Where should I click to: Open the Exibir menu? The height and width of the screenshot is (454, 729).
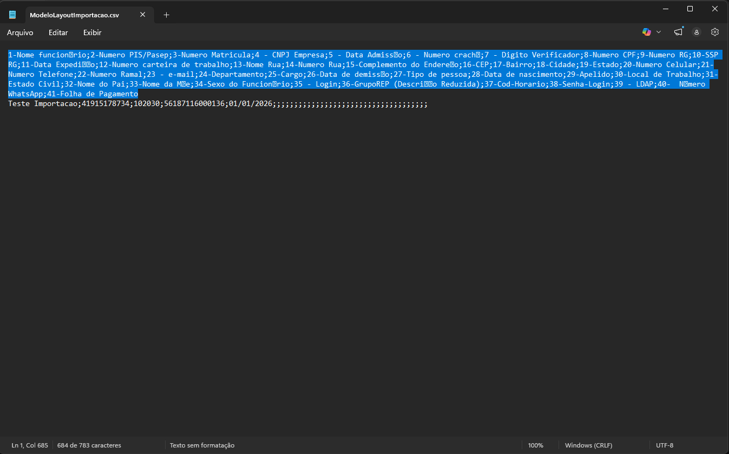(x=92, y=32)
